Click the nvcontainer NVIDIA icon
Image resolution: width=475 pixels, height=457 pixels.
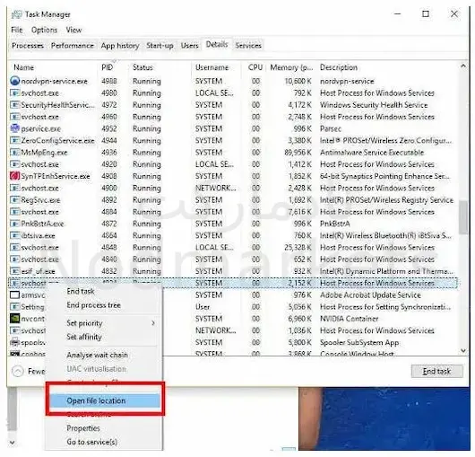pos(15,319)
